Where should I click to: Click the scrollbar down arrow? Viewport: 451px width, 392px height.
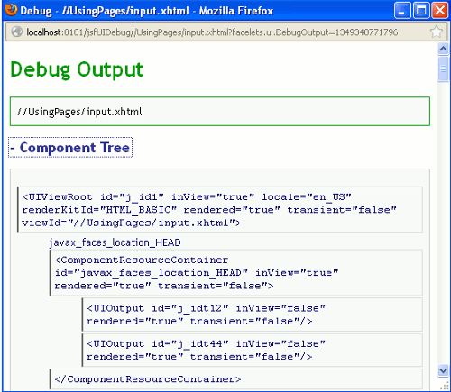point(443,370)
